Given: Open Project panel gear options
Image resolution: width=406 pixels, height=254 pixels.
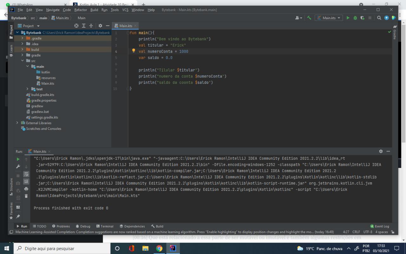Looking at the screenshot, I should tap(100, 26).
